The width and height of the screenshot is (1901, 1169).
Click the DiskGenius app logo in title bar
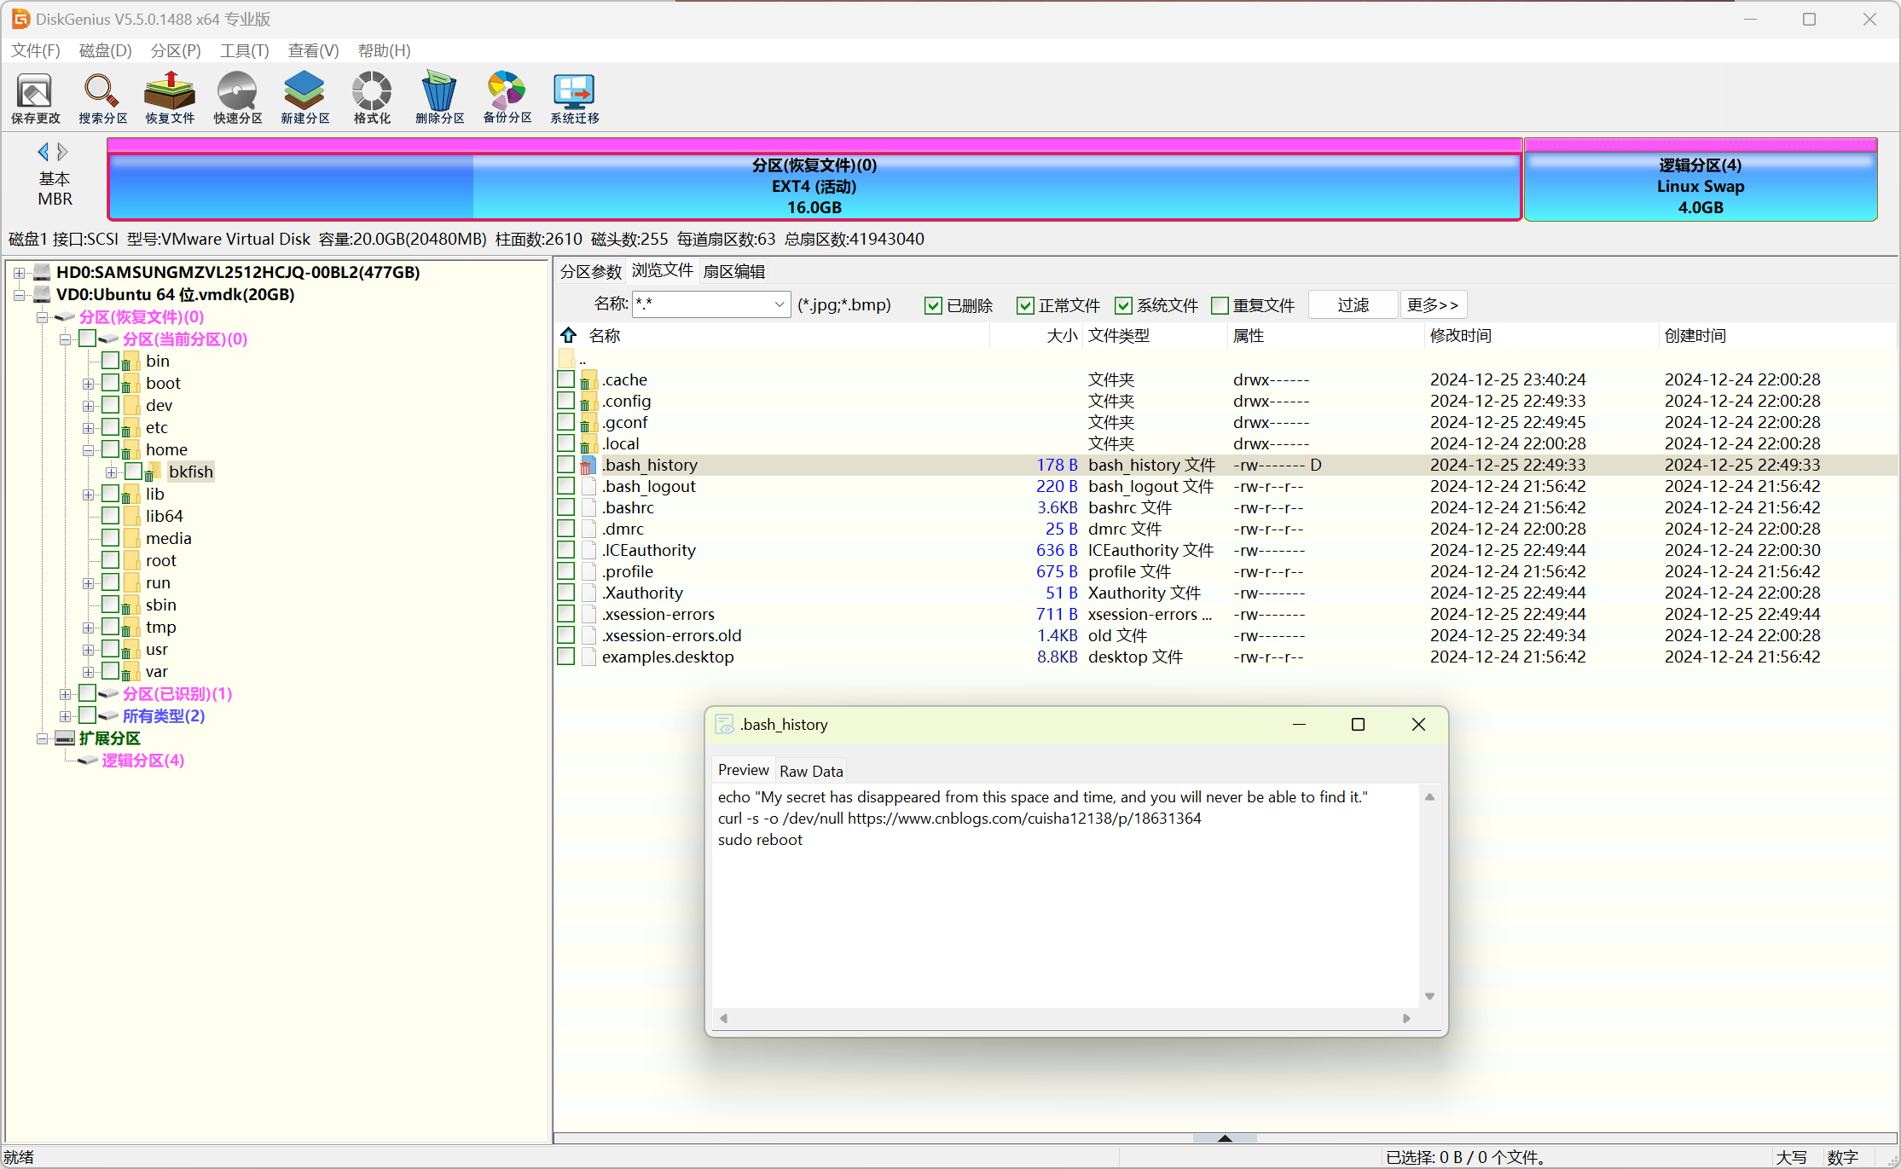pos(20,19)
